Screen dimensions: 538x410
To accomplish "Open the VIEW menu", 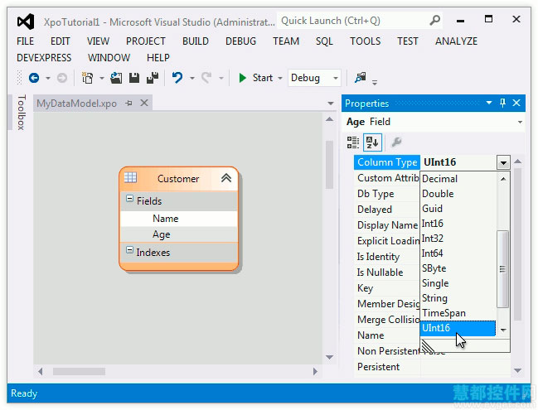I will coord(98,41).
